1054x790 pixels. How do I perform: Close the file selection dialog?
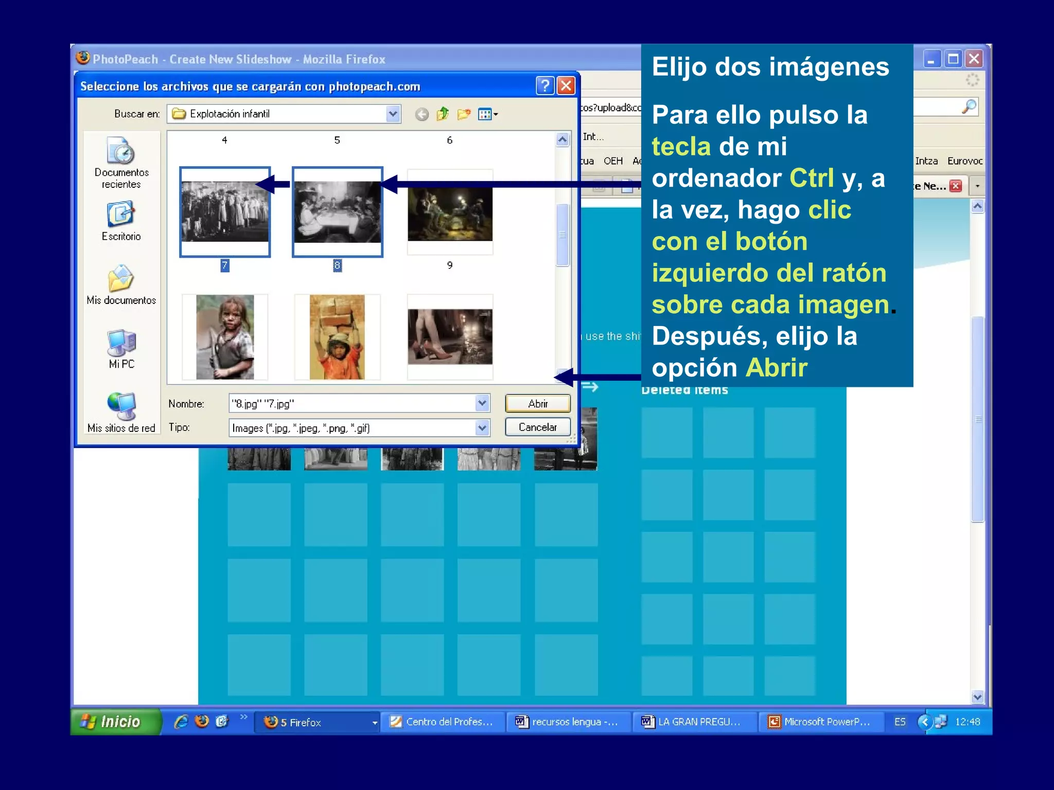pyautogui.click(x=566, y=85)
